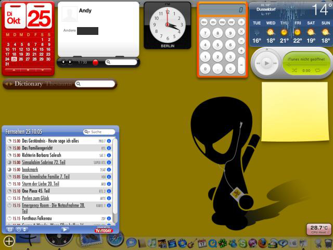The image size is (333, 250).
Task: Go to next month in calendar widget
Action: tap(43, 70)
